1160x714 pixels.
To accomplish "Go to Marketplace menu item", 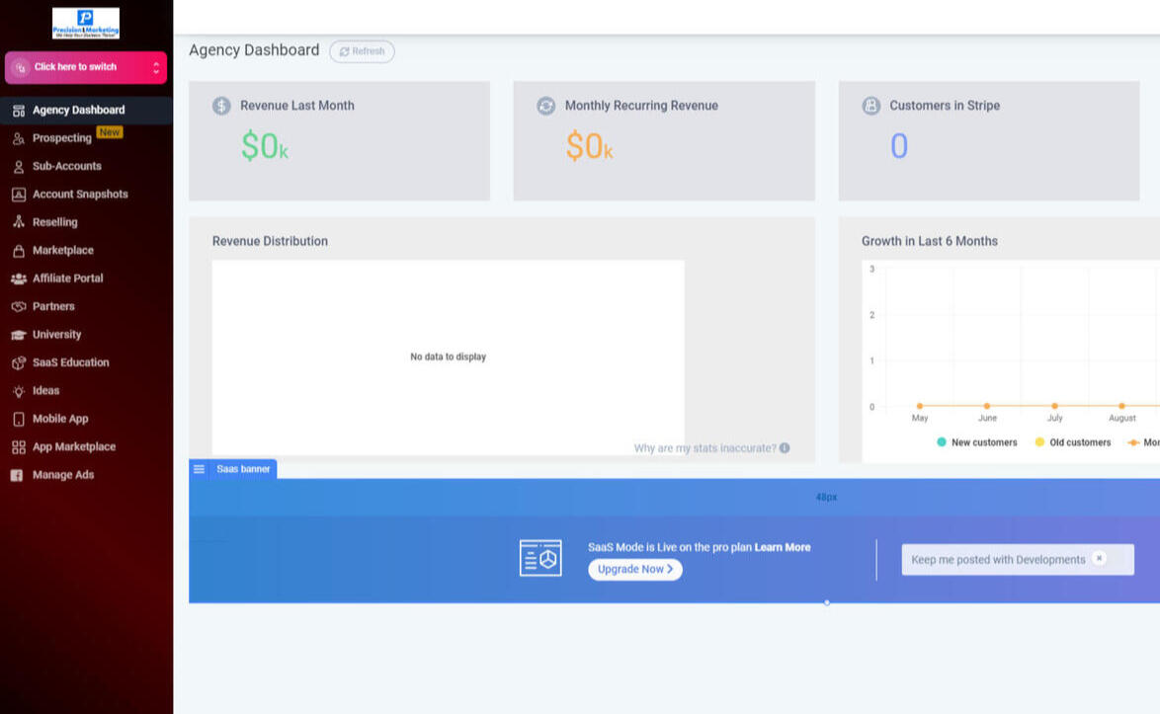I will pos(62,251).
